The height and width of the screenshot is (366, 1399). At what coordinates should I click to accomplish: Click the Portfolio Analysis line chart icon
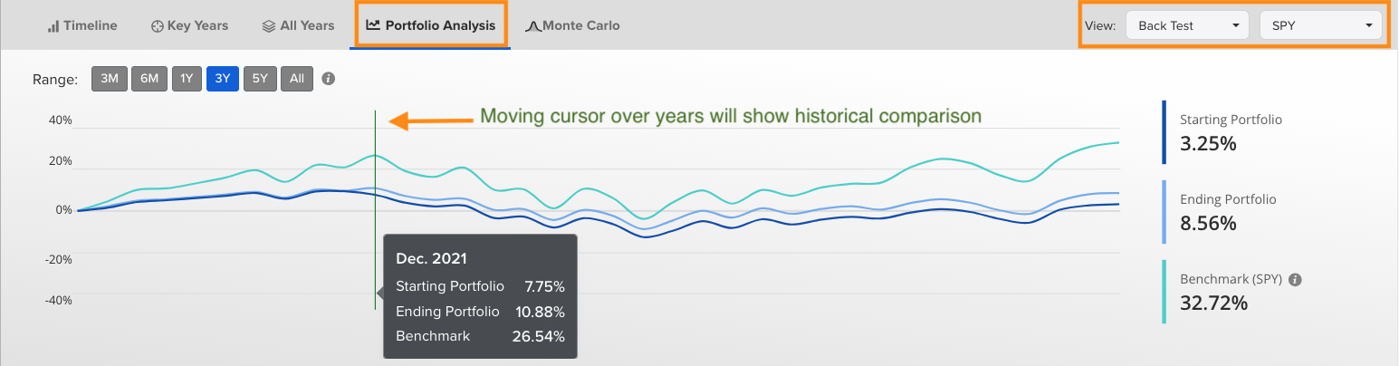coord(373,25)
